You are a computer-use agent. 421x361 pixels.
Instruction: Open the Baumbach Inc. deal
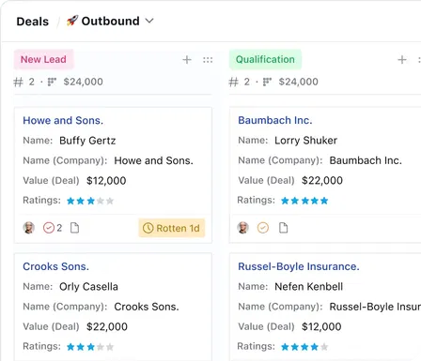pos(275,120)
